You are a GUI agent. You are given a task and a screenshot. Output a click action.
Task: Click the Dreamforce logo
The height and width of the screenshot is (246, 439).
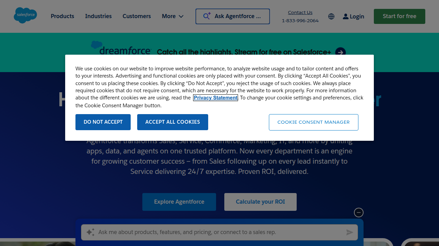click(121, 49)
